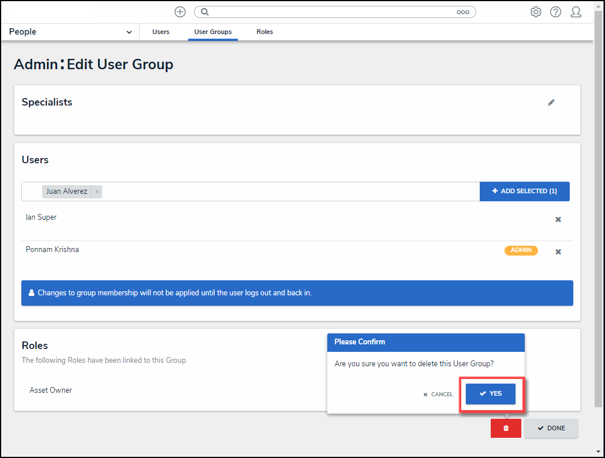Open the user profile icon

pos(576,12)
